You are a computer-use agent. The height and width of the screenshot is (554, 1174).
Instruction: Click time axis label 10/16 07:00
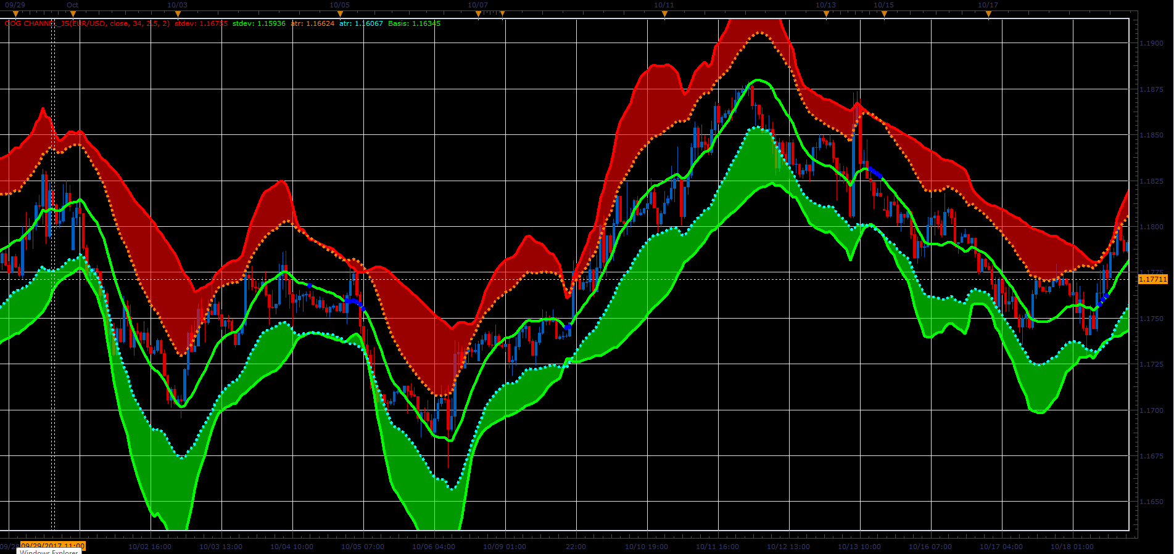click(x=930, y=547)
